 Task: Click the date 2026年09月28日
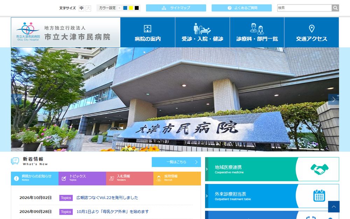tap(35, 212)
